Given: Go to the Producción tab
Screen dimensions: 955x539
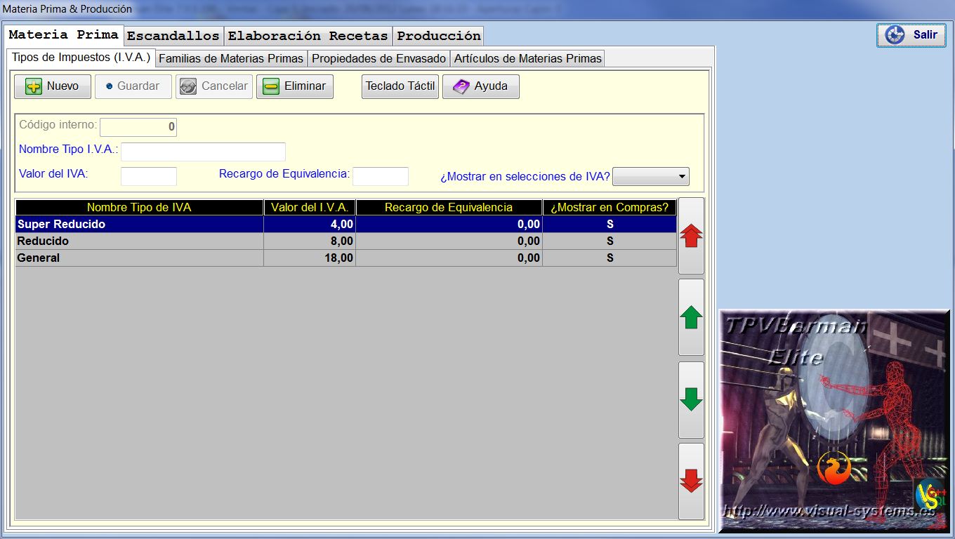Looking at the screenshot, I should [439, 36].
